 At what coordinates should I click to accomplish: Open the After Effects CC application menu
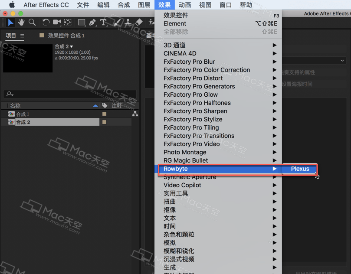click(x=46, y=5)
